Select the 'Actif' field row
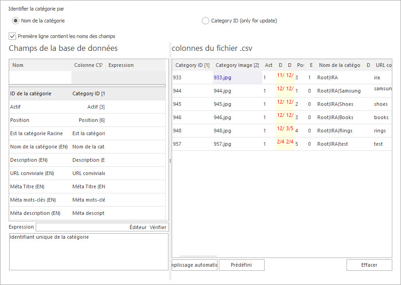The image size is (401, 285). [x=87, y=107]
